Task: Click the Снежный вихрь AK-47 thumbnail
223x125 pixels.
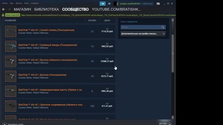Action: (10, 46)
